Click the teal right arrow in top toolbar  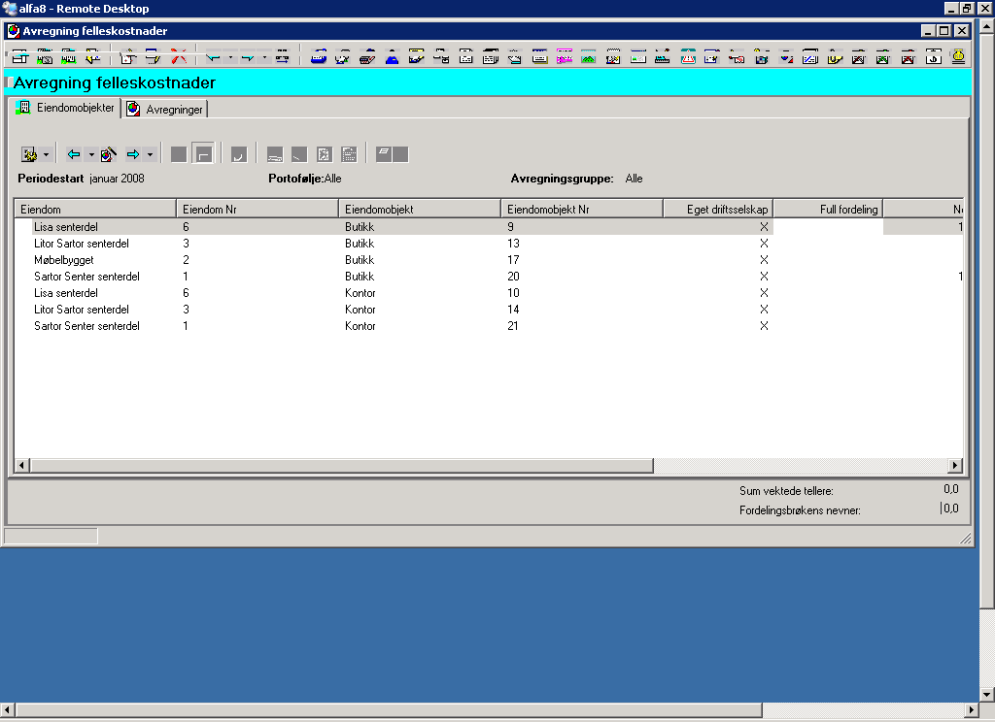[x=248, y=57]
